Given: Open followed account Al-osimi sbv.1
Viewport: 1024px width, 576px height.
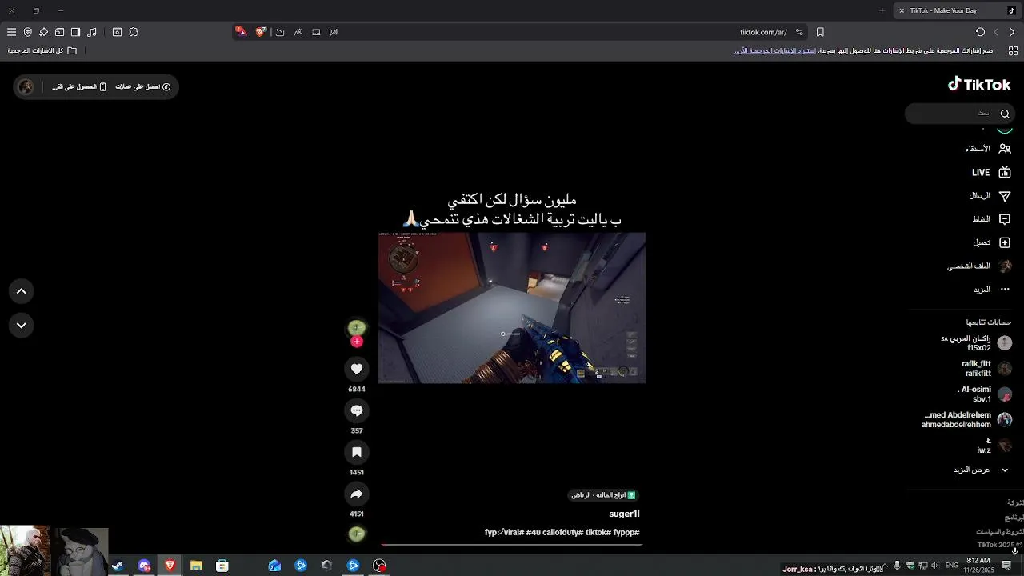Looking at the screenshot, I should (x=985, y=394).
